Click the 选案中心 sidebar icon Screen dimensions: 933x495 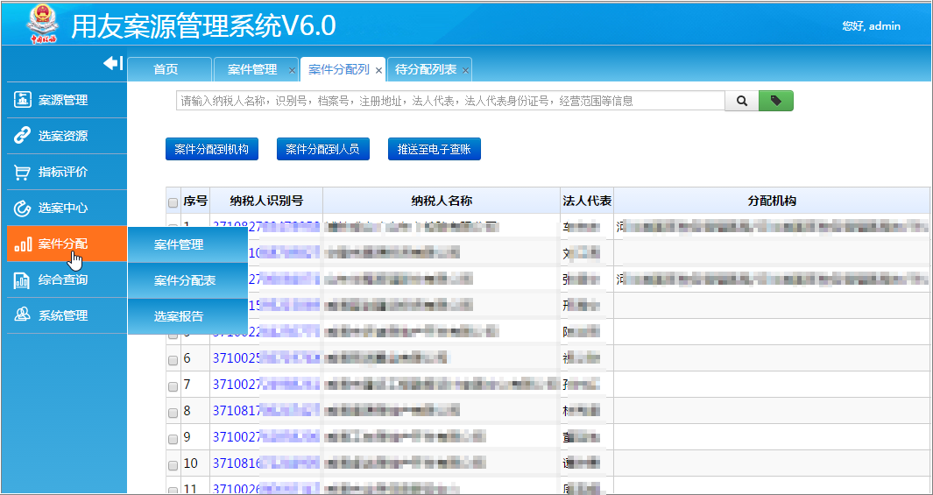22,208
